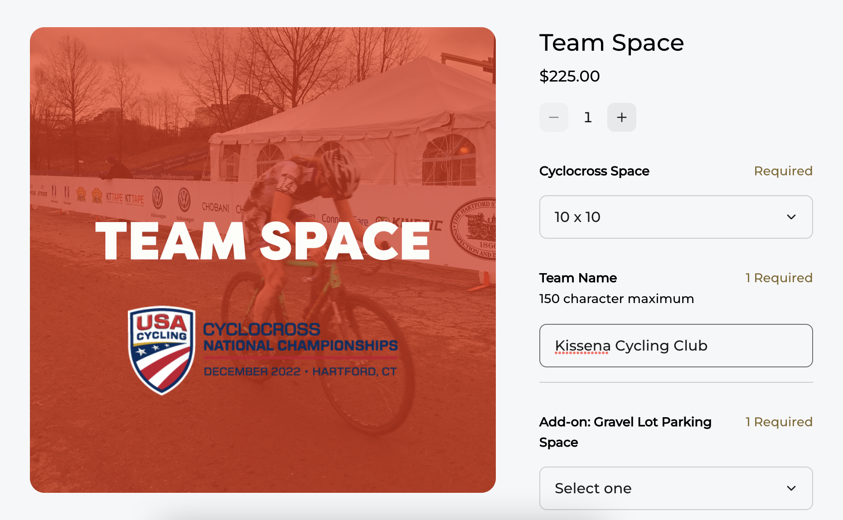Click the Team Name field label
The height and width of the screenshot is (520, 843).
click(x=578, y=278)
